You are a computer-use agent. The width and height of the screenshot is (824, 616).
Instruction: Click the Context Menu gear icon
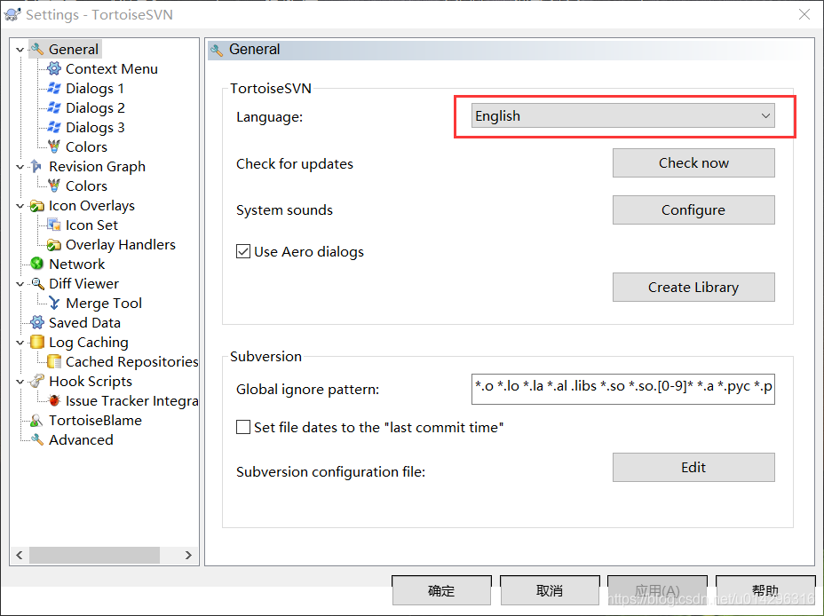pyautogui.click(x=53, y=68)
